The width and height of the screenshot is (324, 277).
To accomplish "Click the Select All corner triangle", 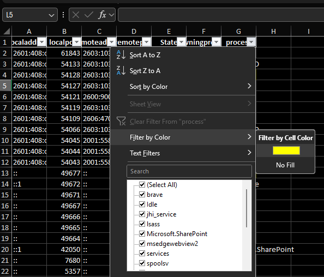I will (7, 32).
